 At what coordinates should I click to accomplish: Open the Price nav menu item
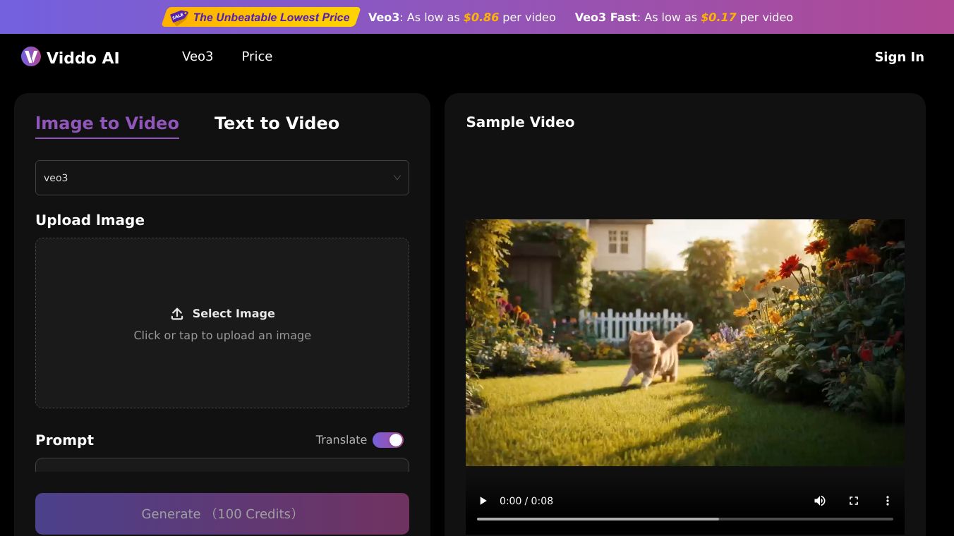click(257, 56)
